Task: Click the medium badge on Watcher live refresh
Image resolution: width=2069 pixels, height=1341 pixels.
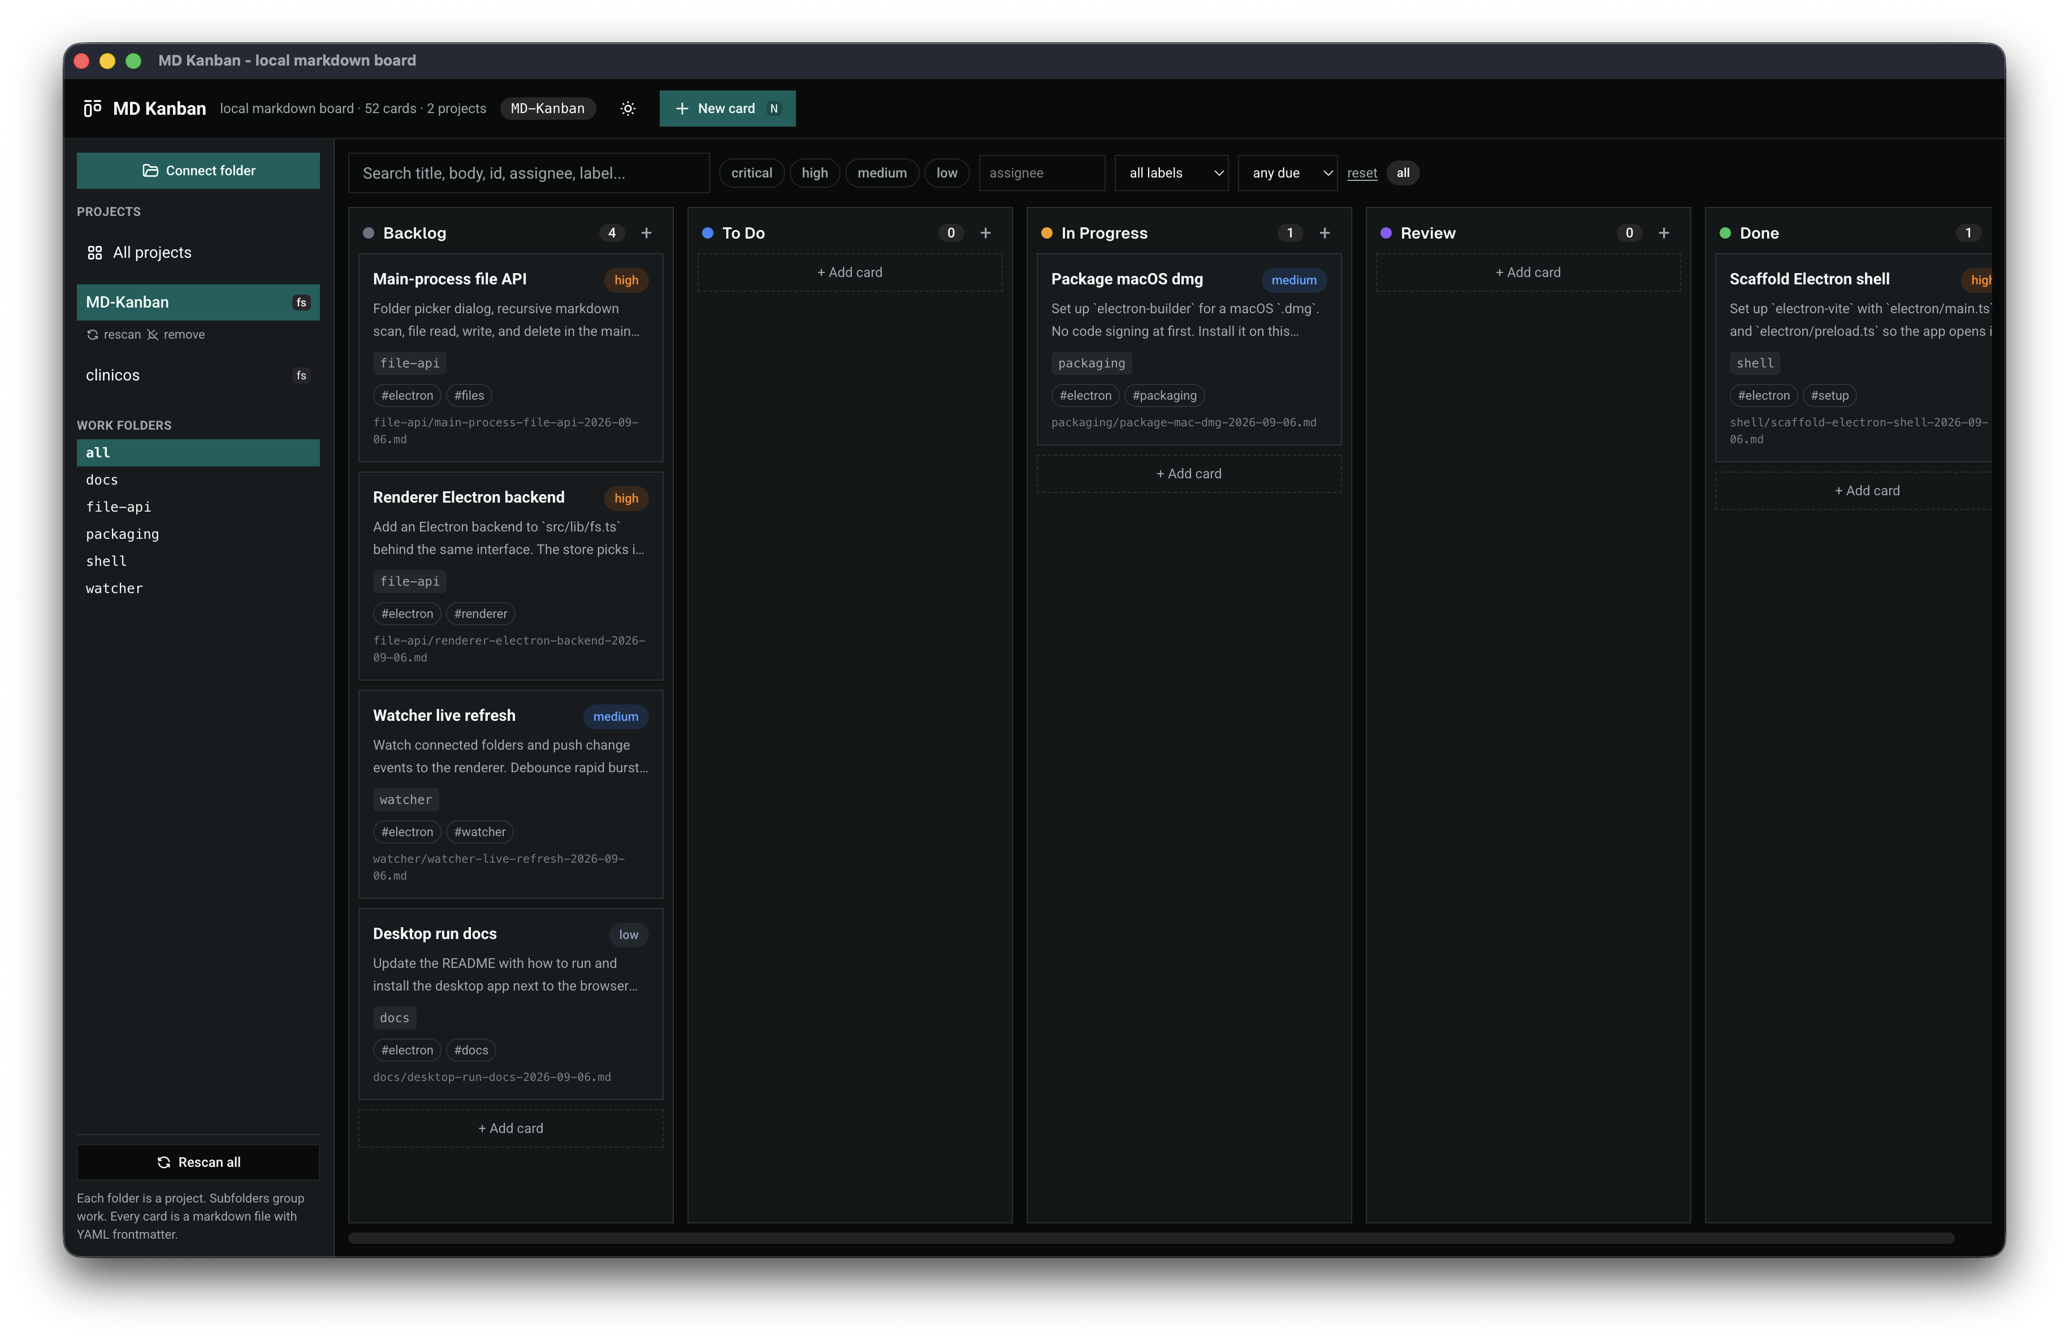Action: (616, 717)
